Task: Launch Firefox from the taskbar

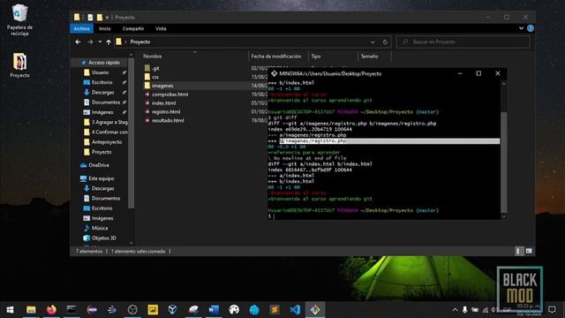Action: (x=51, y=310)
